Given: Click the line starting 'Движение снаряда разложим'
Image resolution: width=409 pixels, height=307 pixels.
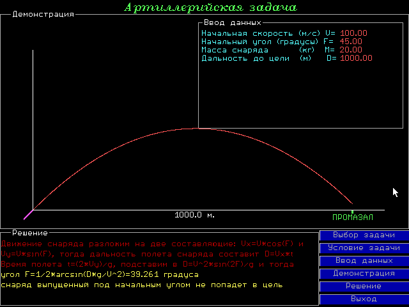Looking at the screenshot, I should click(x=152, y=244).
